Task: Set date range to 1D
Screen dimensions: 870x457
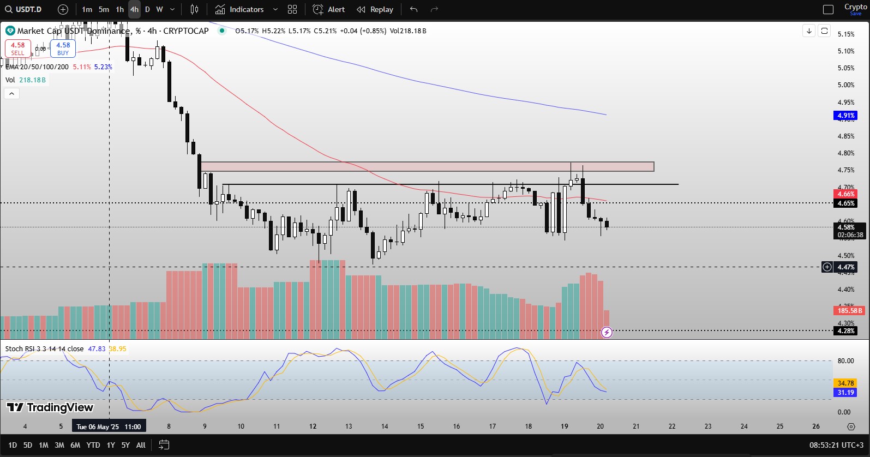Action: click(x=13, y=445)
